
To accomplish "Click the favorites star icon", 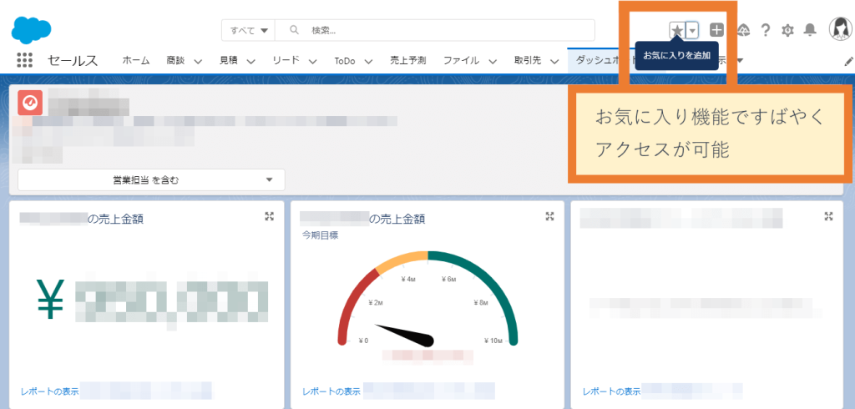I will tap(676, 31).
